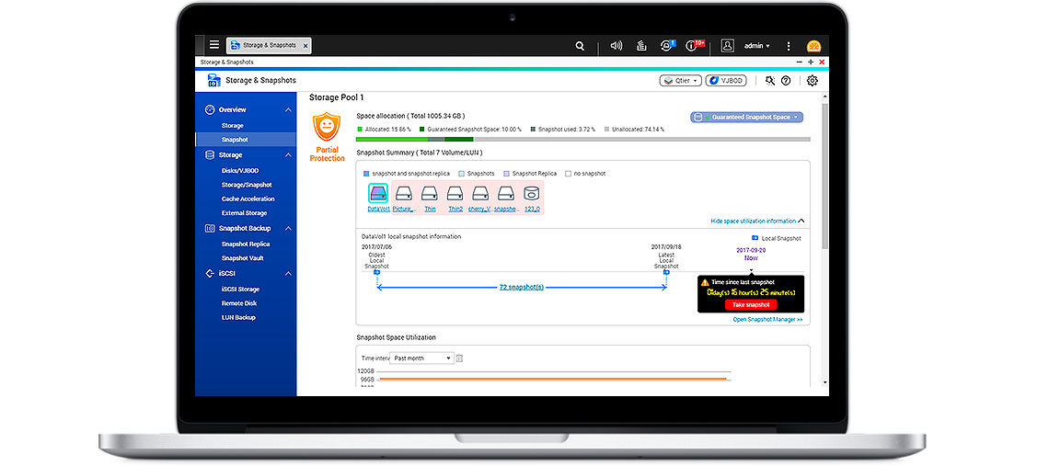The width and height of the screenshot is (1049, 466).
Task: Open the main hamburger menu
Action: [214, 45]
